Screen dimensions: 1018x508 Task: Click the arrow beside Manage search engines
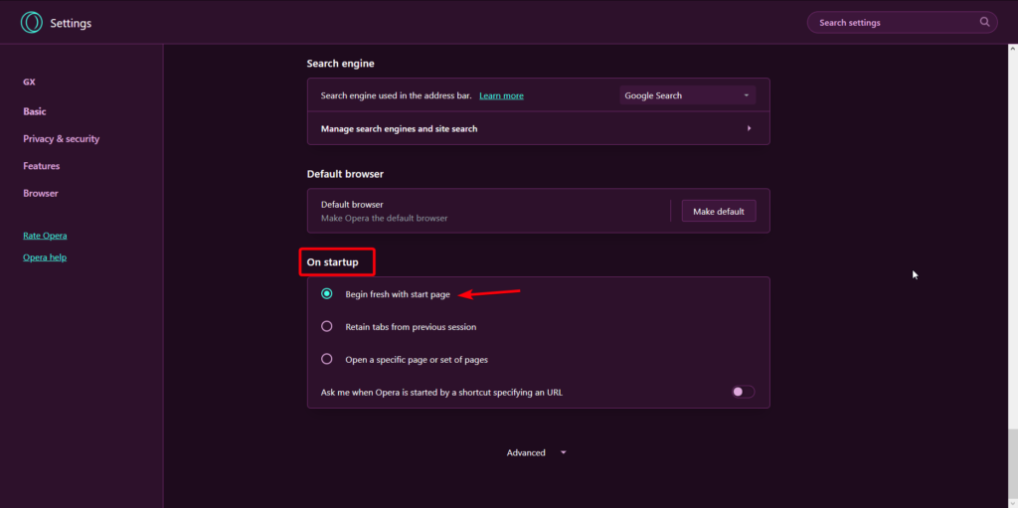point(749,128)
